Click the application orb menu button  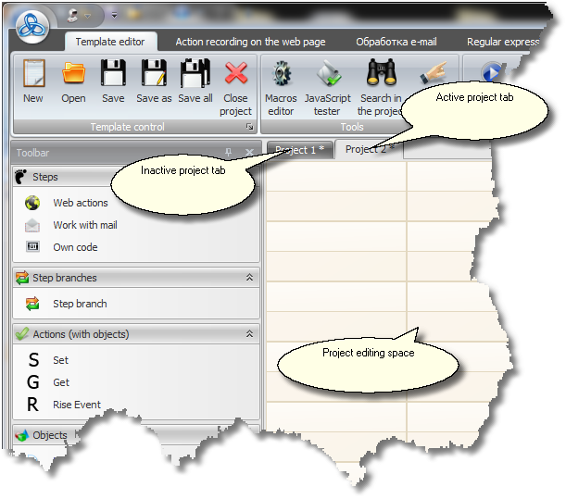[31, 25]
